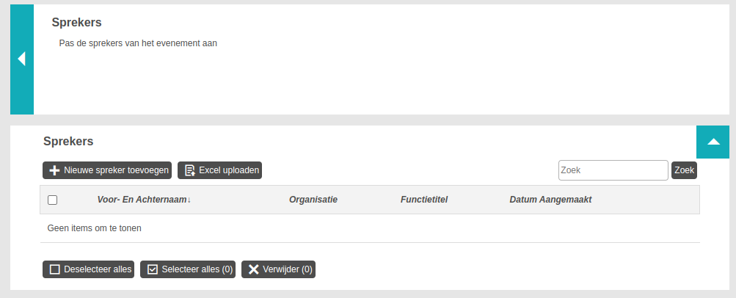Click the dark Zoek search button
Image resolution: width=736 pixels, height=298 pixels.
pyautogui.click(x=684, y=170)
